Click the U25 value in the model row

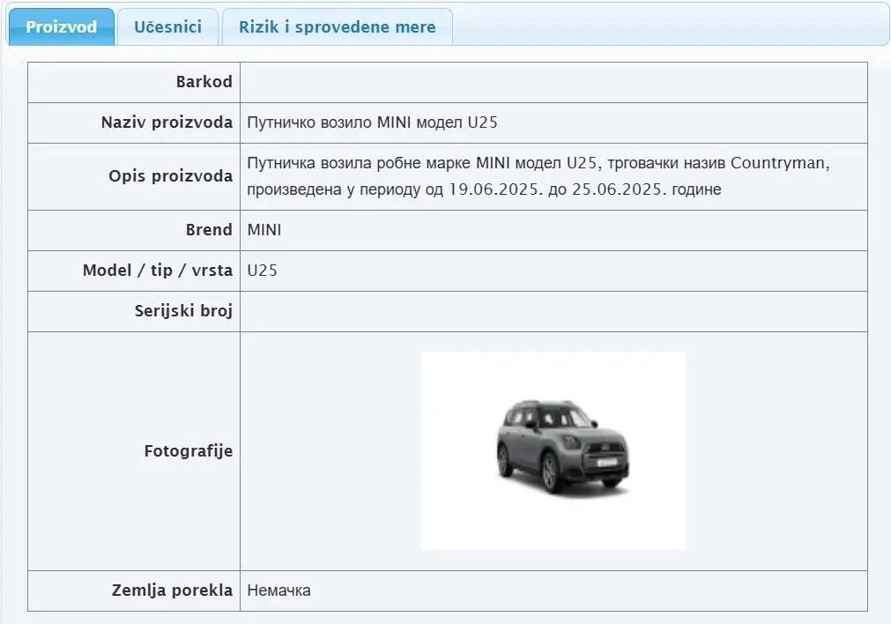[263, 271]
